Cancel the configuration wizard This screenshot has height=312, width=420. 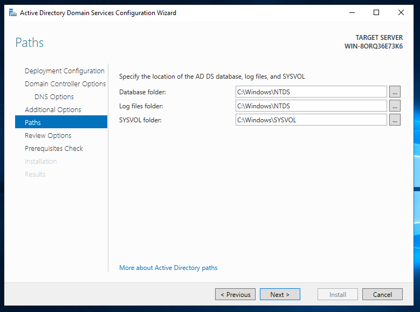[x=382, y=294]
